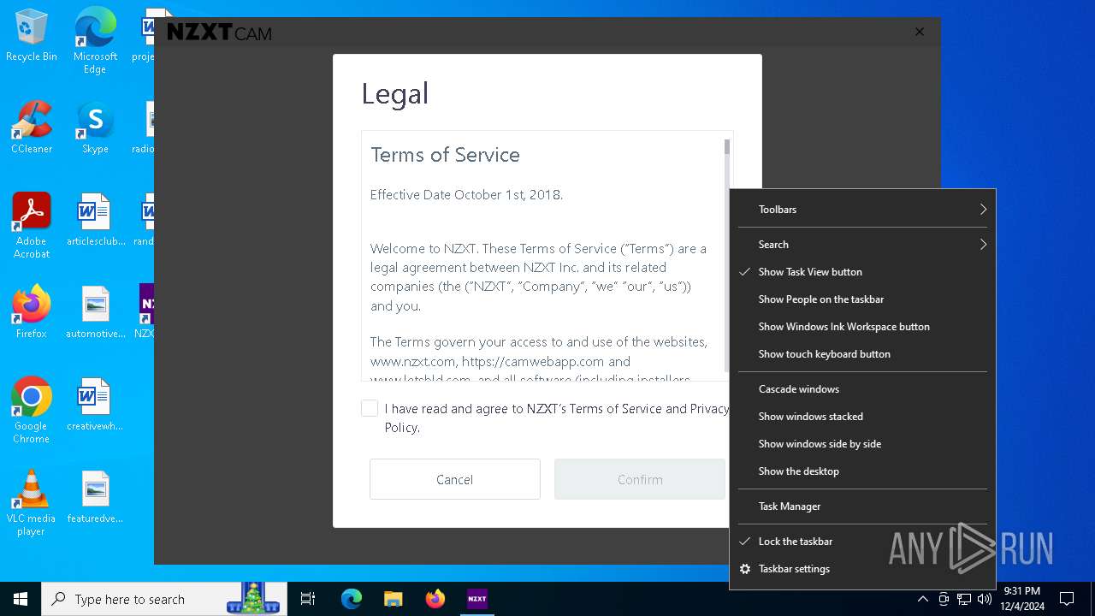
Task: Launch Microsoft Edge from desktop shortcut
Action: 95,41
